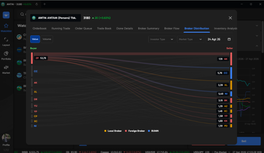Open the Market Type dropdown

click(x=190, y=39)
